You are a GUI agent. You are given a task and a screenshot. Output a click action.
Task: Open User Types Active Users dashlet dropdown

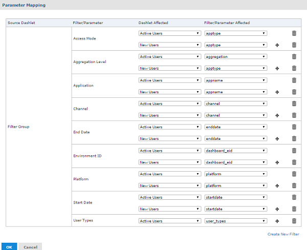pos(170,221)
